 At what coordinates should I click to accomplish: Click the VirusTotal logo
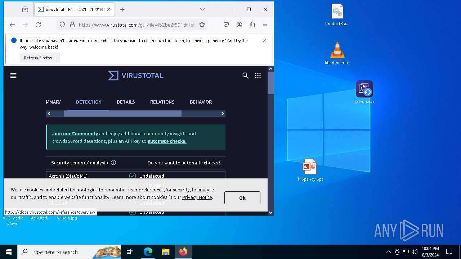point(136,76)
